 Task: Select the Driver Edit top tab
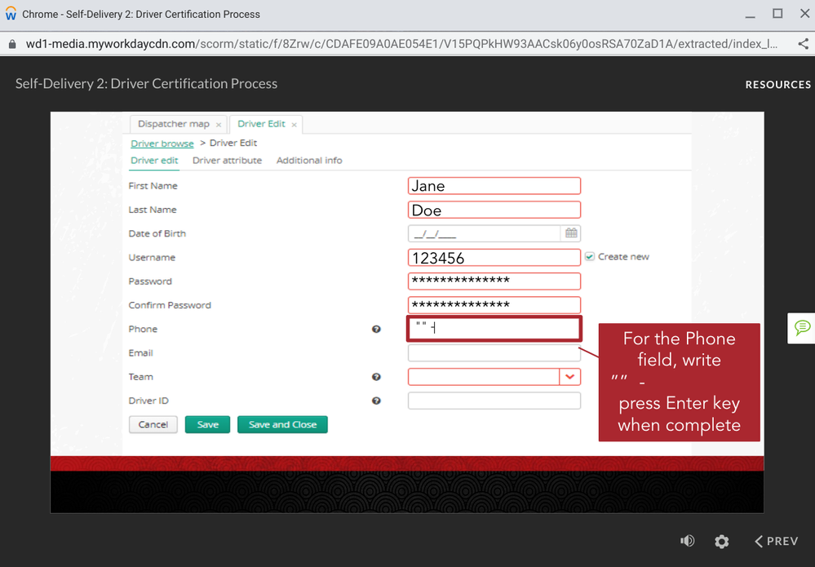point(261,124)
